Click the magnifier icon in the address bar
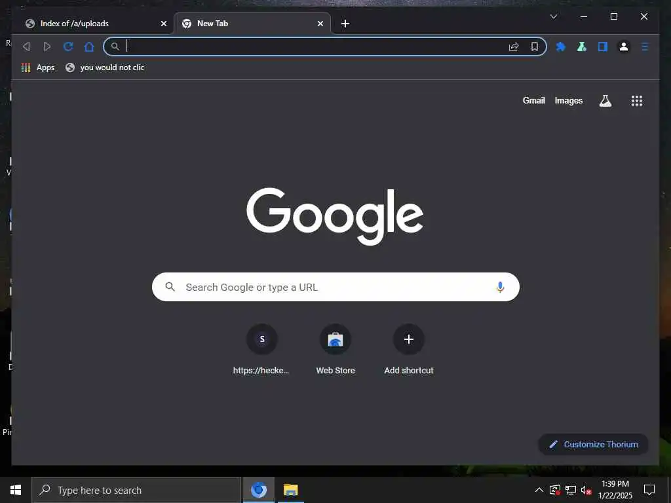The width and height of the screenshot is (671, 503). (x=115, y=47)
